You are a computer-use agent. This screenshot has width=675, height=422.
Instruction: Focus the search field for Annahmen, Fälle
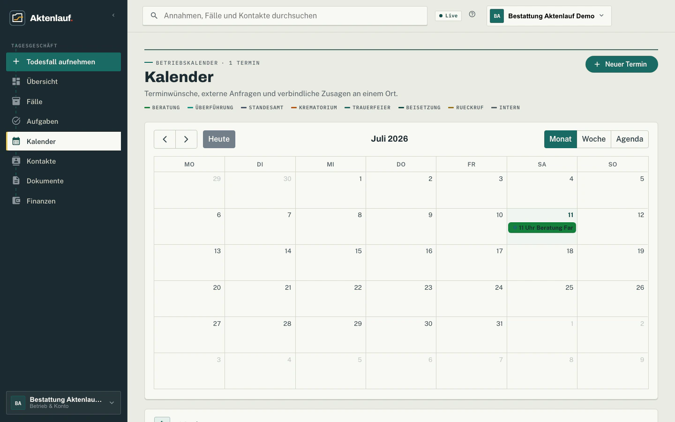[285, 16]
